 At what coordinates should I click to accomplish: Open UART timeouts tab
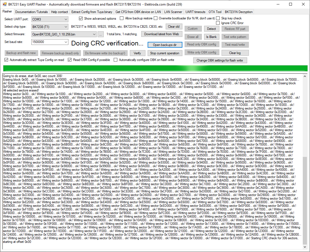coord(195,12)
